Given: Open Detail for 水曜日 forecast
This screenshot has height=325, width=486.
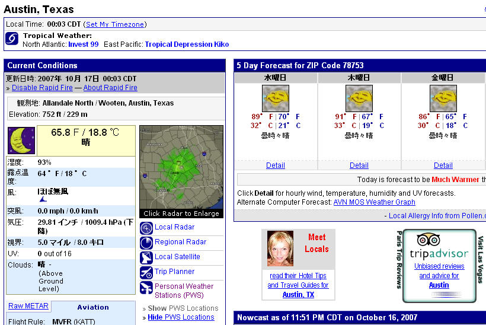Looking at the screenshot, I should click(276, 165).
